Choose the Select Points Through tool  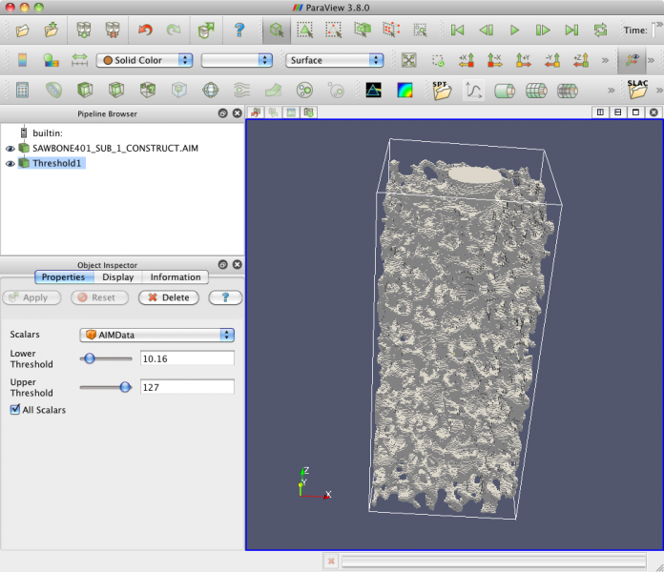391,30
